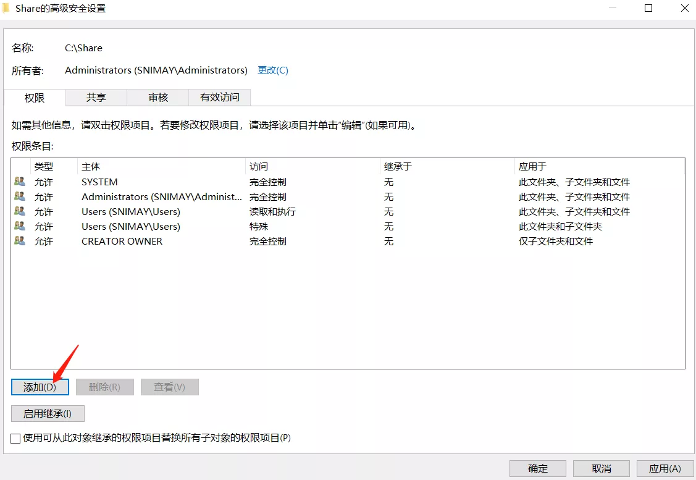Sort by the 主体 column header
This screenshot has height=480, width=696.
point(161,167)
